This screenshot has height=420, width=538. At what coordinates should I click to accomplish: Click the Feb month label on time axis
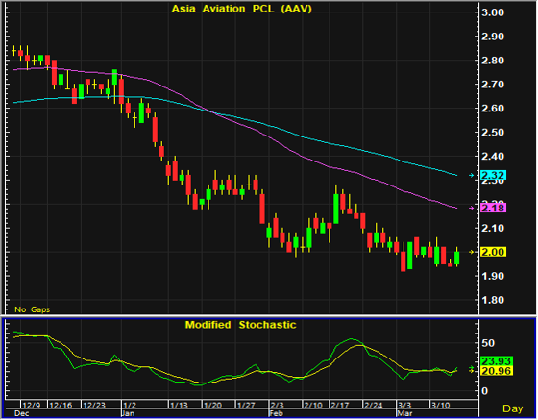pos(277,413)
